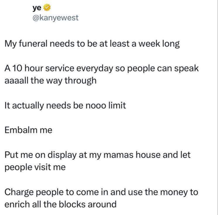Click the "aaaall the way through" line
Image resolution: width=218 pixels, height=215 pixels.
[50, 81]
